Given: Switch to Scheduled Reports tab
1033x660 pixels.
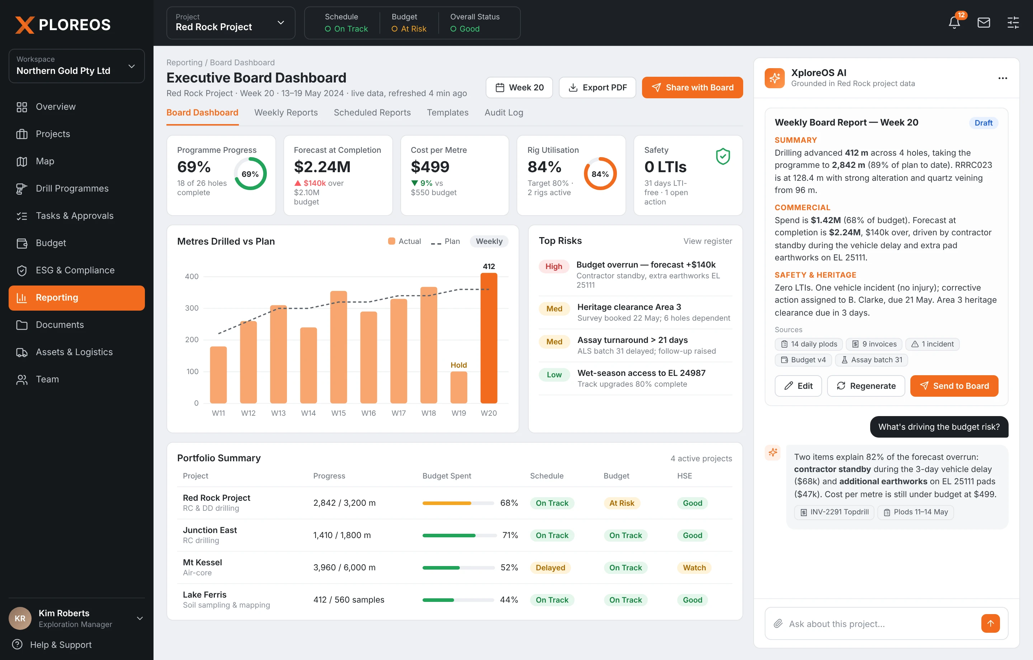Looking at the screenshot, I should (x=372, y=112).
